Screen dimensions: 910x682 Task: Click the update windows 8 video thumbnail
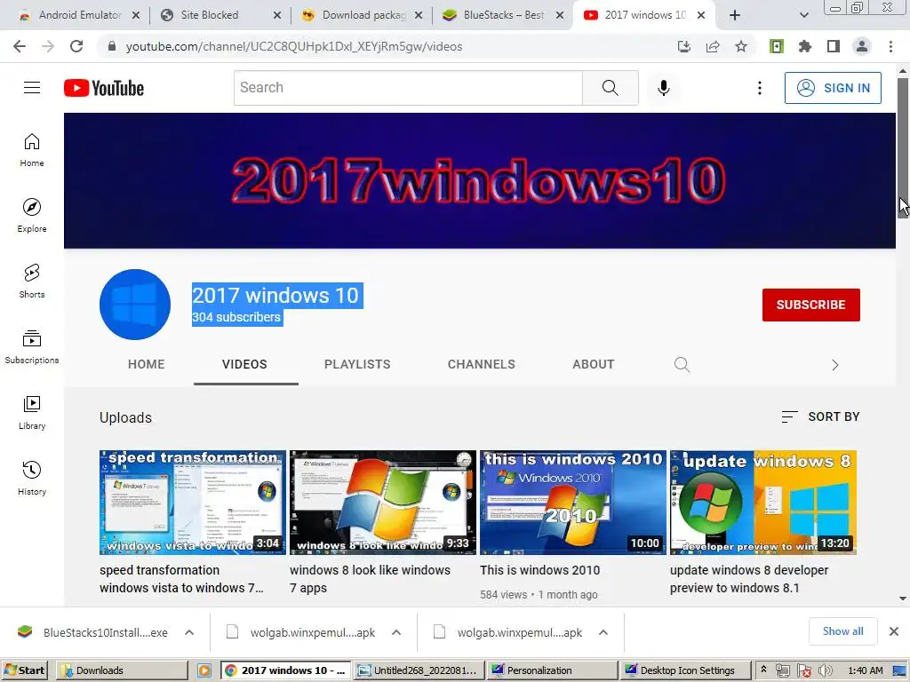(x=763, y=503)
